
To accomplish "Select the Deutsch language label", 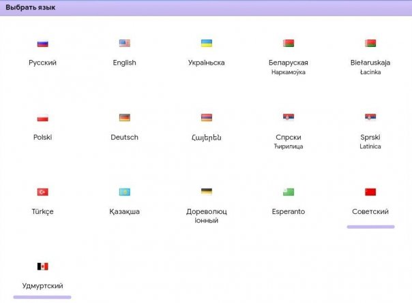I will tap(125, 138).
